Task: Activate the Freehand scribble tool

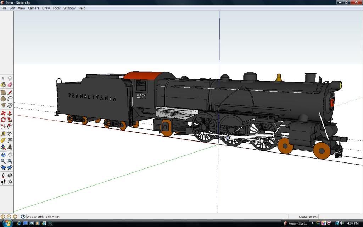Action: tap(10, 106)
